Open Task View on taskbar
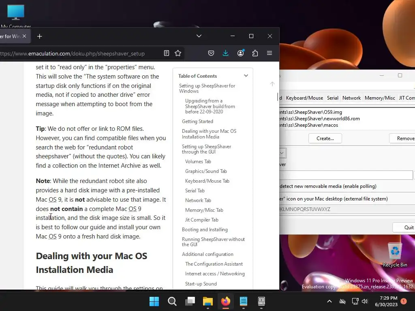 pyautogui.click(x=190, y=301)
